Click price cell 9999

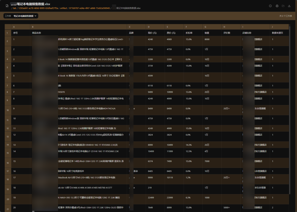click(155, 179)
